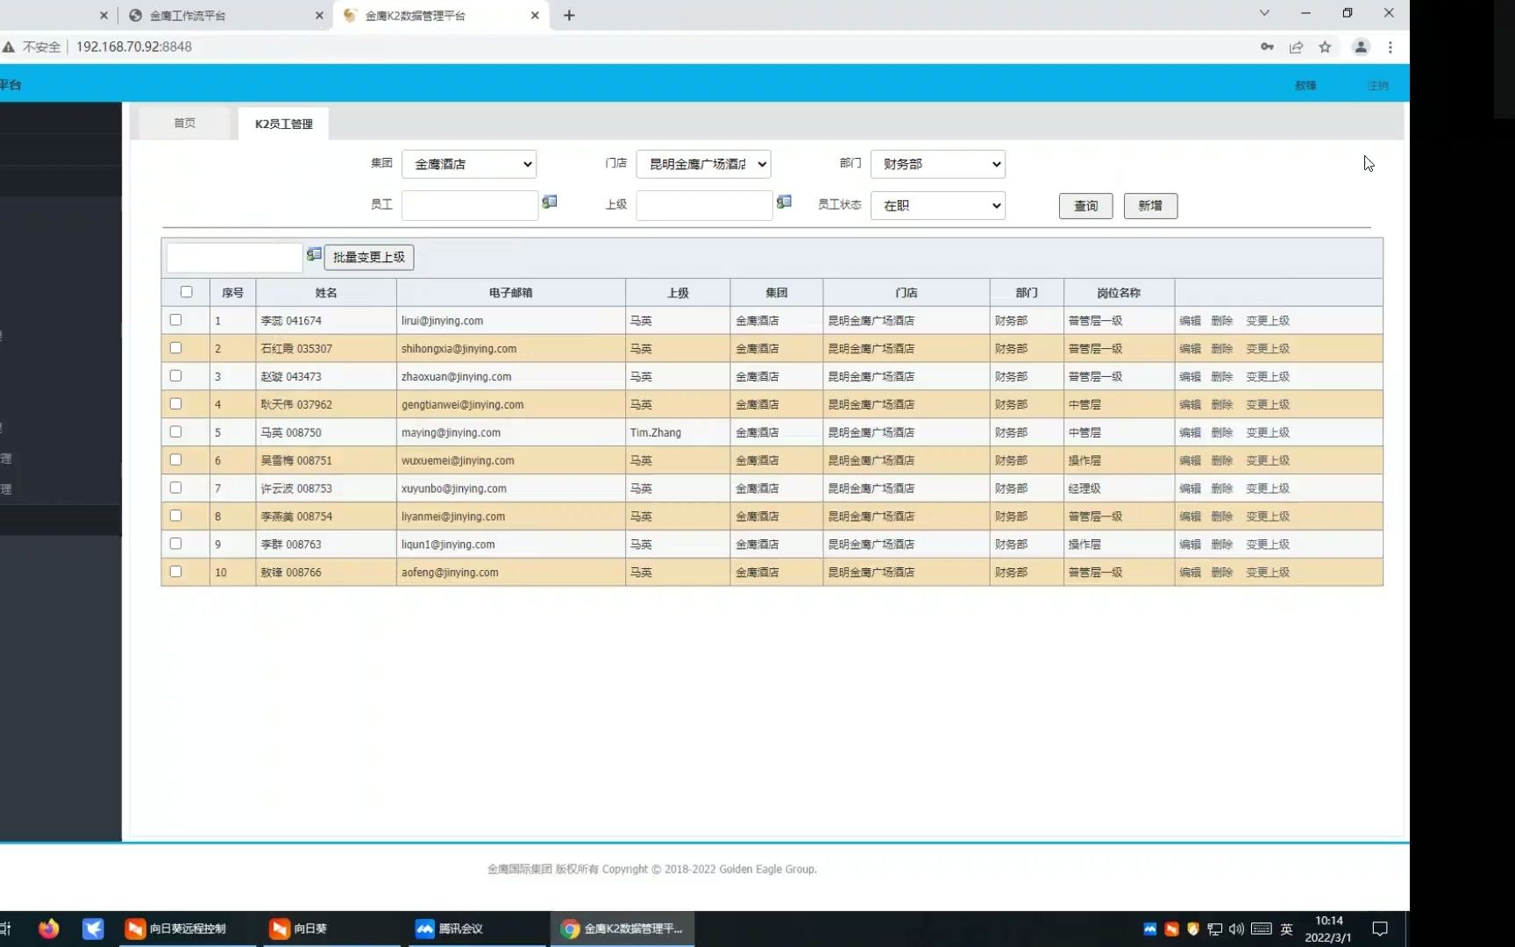Click the 批量变更上级 button
The width and height of the screenshot is (1515, 947).
tap(369, 257)
